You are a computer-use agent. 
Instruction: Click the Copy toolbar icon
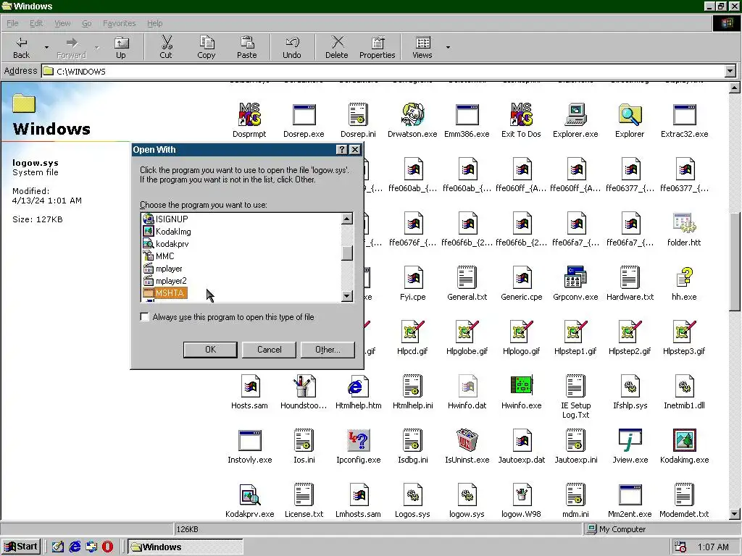207,43
